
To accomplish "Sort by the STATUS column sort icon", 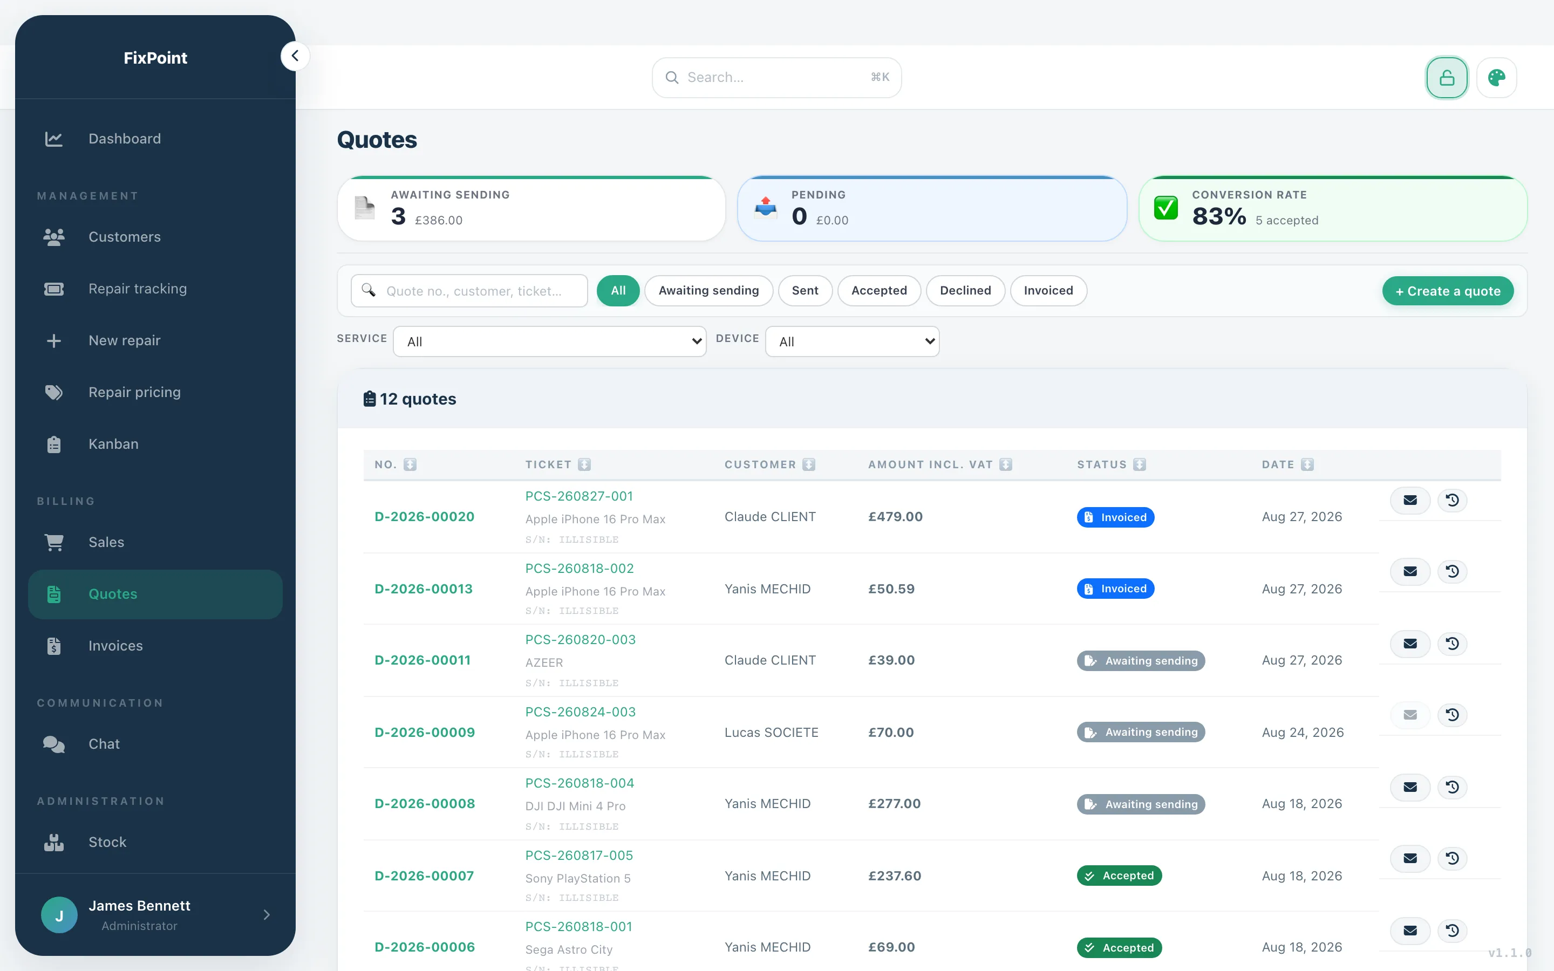I will pyautogui.click(x=1140, y=464).
